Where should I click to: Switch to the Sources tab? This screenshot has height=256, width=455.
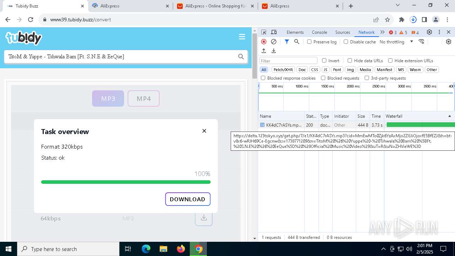pos(343,32)
